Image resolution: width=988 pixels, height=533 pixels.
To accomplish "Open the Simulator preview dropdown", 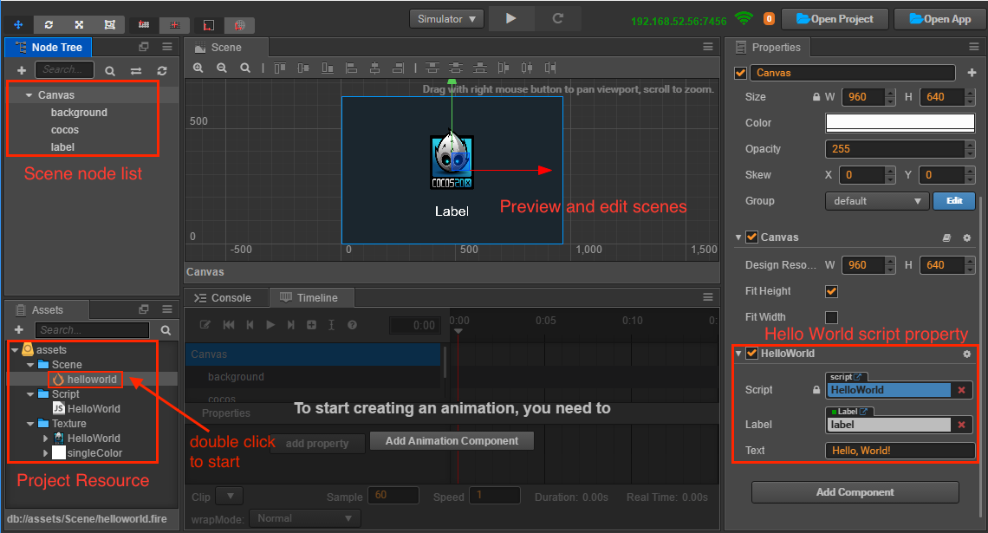I will (x=446, y=19).
